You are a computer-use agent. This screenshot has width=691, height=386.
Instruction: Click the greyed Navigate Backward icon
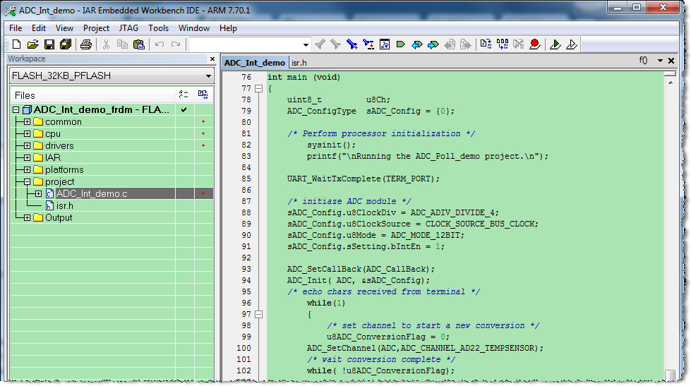pos(450,44)
